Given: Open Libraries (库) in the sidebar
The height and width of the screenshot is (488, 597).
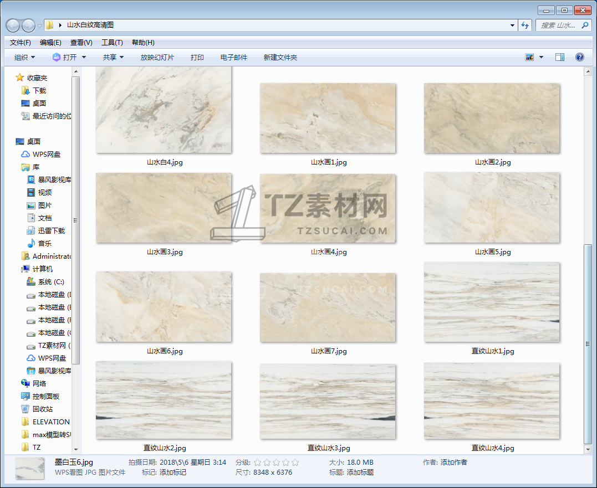Looking at the screenshot, I should (x=30, y=167).
